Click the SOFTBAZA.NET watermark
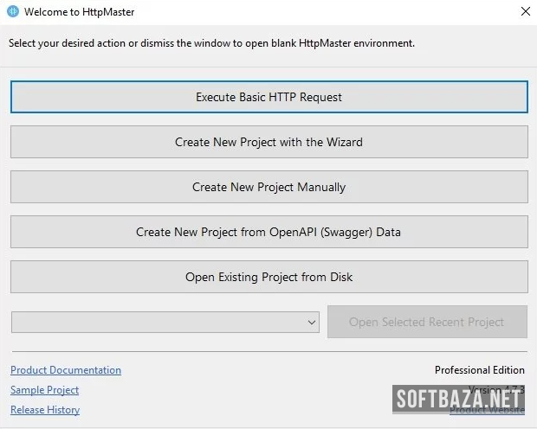 (x=458, y=400)
